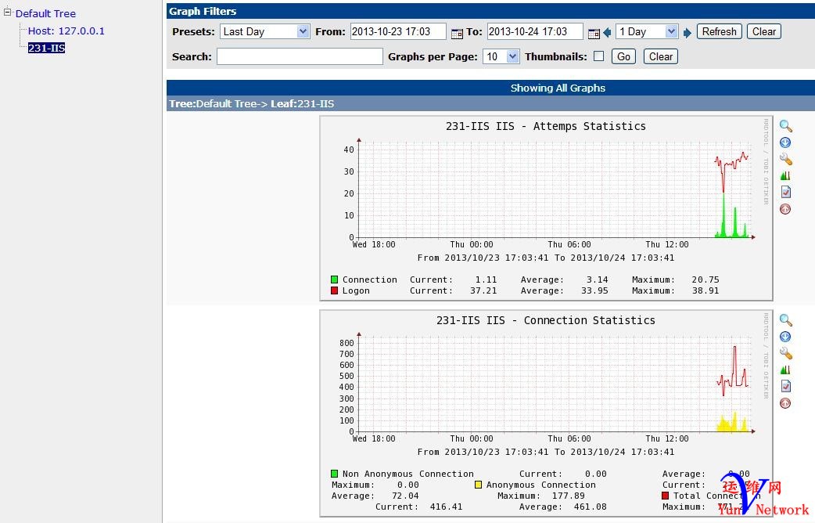Image resolution: width=815 pixels, height=523 pixels.
Task: Zoom the Attemps Statistics graph with magnifier icon
Action: pos(786,126)
